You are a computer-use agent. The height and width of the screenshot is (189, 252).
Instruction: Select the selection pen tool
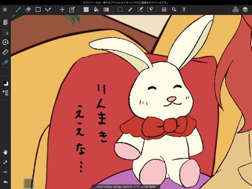pyautogui.click(x=140, y=10)
